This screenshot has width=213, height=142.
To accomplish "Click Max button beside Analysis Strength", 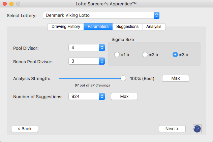I will point(176,78).
